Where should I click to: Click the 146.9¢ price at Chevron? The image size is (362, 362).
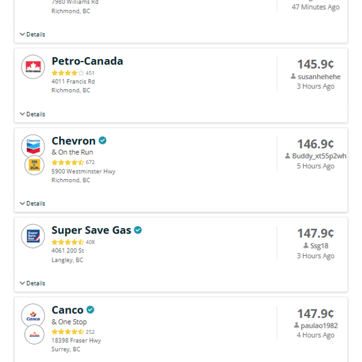point(315,144)
